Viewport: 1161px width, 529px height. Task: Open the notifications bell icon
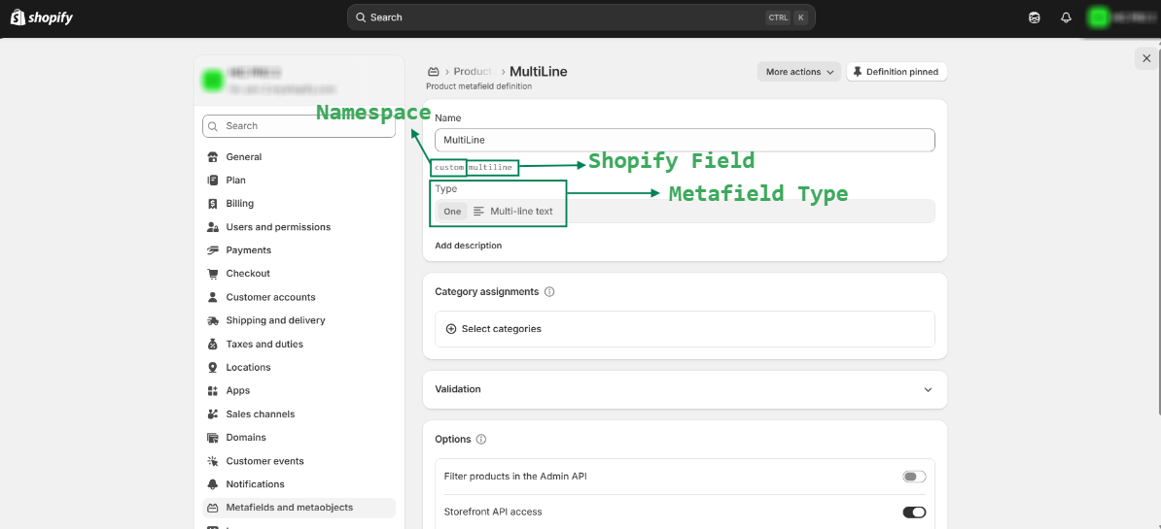pyautogui.click(x=1066, y=17)
